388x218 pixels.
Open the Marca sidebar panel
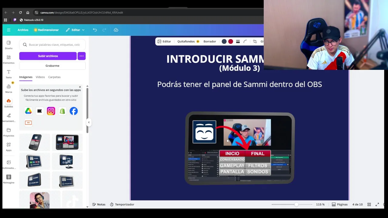coord(8,88)
